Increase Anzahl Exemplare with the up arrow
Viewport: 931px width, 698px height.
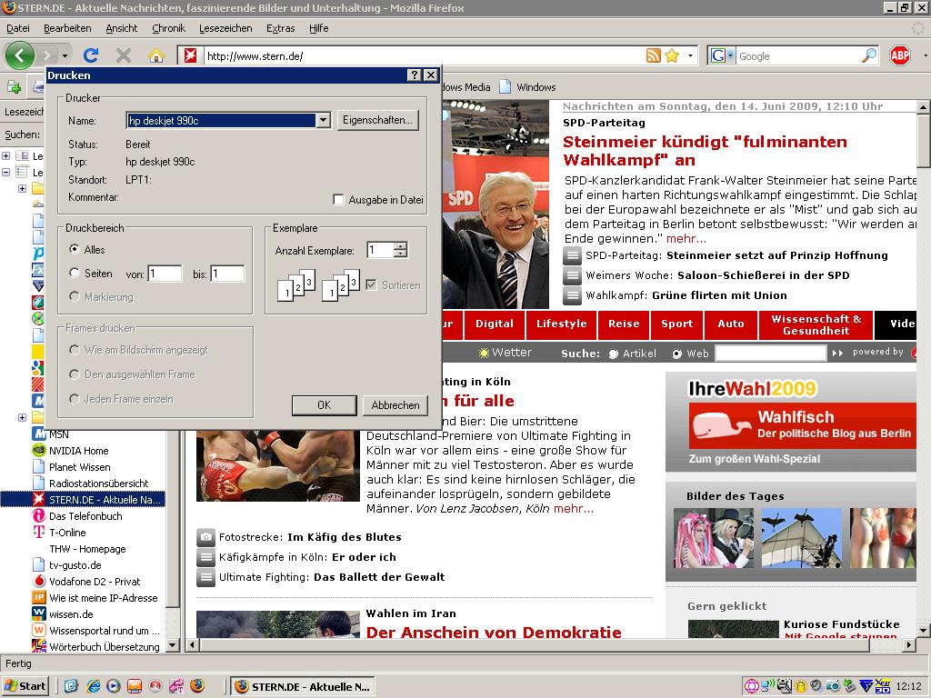point(401,245)
